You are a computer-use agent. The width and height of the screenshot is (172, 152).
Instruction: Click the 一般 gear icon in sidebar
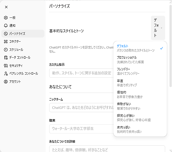click(6, 17)
